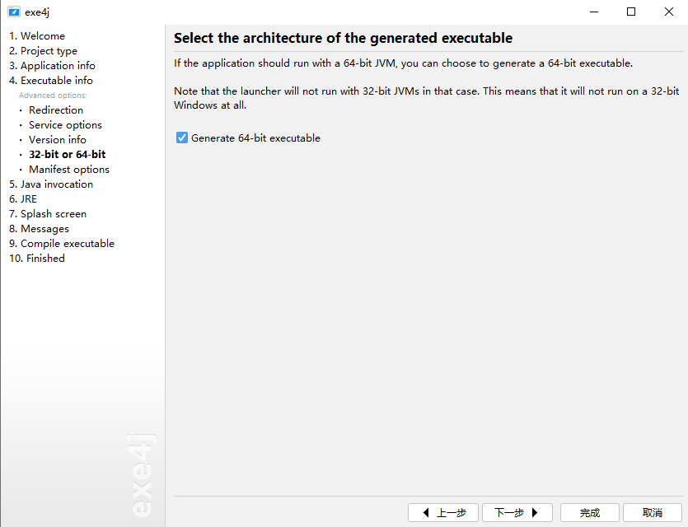Select Service options in sidebar
This screenshot has width=688, height=527.
coord(65,125)
